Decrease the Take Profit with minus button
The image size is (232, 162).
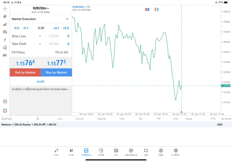pos(40,44)
